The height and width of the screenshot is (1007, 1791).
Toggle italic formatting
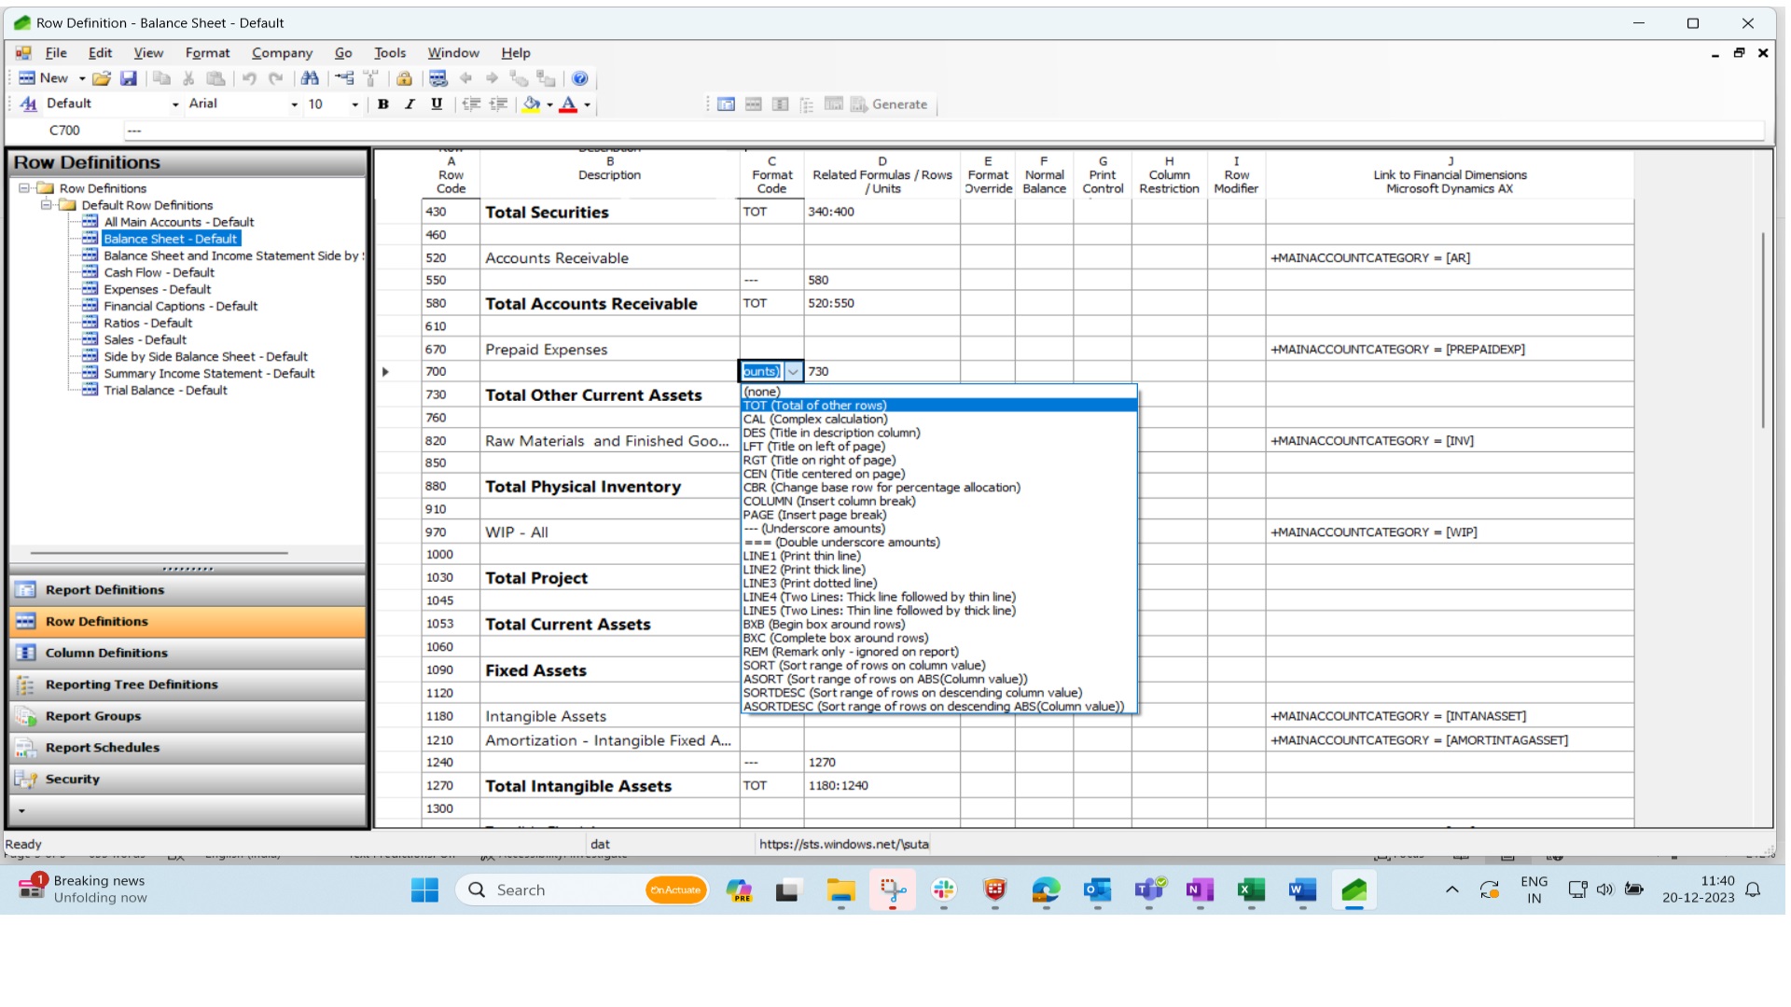[x=410, y=103]
